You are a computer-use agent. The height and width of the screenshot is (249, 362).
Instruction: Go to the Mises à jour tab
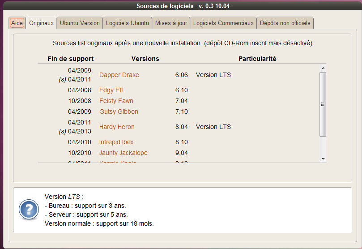pyautogui.click(x=171, y=23)
